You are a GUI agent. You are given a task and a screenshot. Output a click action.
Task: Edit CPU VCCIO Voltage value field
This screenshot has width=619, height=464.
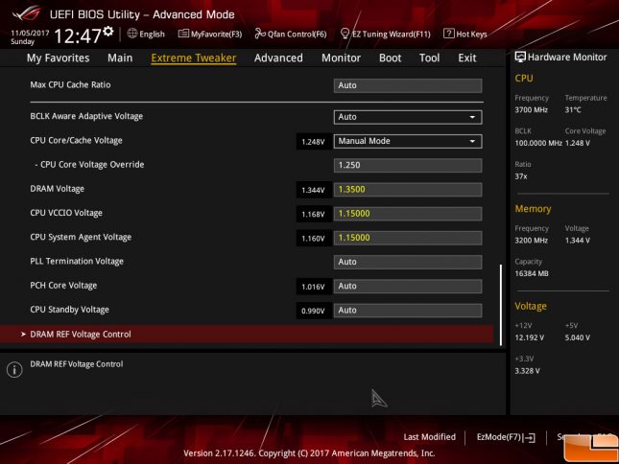(408, 214)
